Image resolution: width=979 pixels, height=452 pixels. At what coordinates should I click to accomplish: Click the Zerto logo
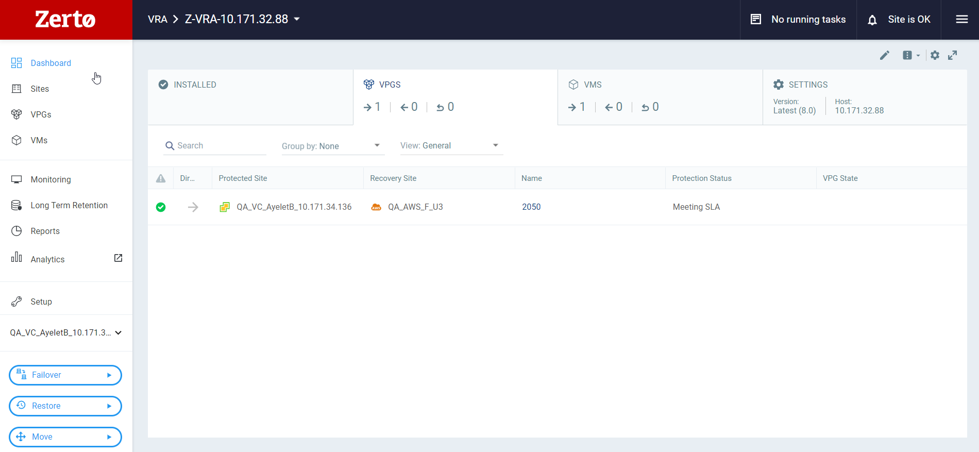(x=65, y=20)
